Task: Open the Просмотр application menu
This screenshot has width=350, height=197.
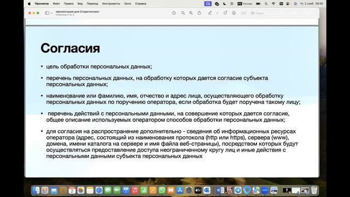Action: pyautogui.click(x=42, y=4)
